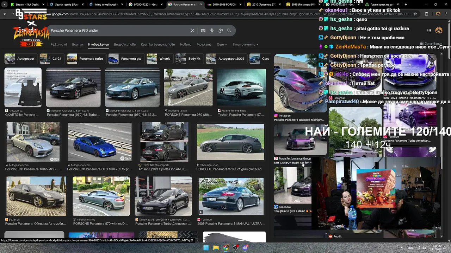Viewport: 451px width, 253px height.
Task: Go back with the browser back arrow
Action: point(5,14)
